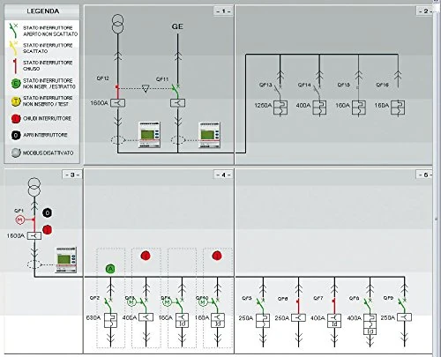Toggle the QF13 1250A breaker switch
Viewport: 441px width, 357px height.
point(278,92)
